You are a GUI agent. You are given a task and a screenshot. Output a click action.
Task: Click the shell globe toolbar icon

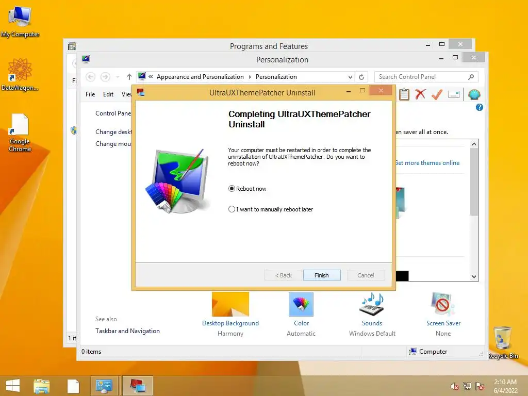[474, 95]
